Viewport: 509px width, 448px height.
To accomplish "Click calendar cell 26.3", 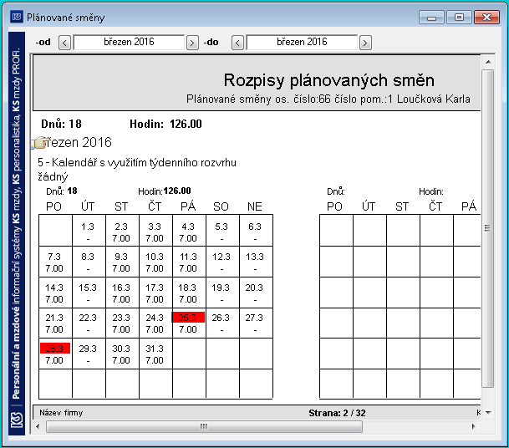I will 222,323.
